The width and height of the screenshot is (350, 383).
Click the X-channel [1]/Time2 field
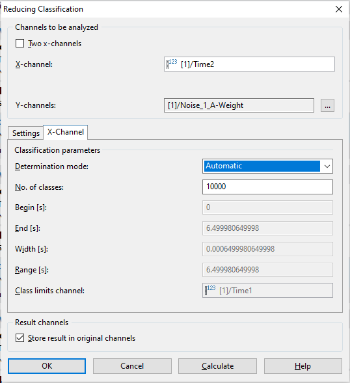click(249, 64)
